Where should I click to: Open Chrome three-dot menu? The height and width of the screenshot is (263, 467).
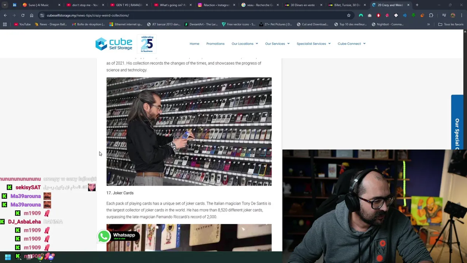click(462, 15)
